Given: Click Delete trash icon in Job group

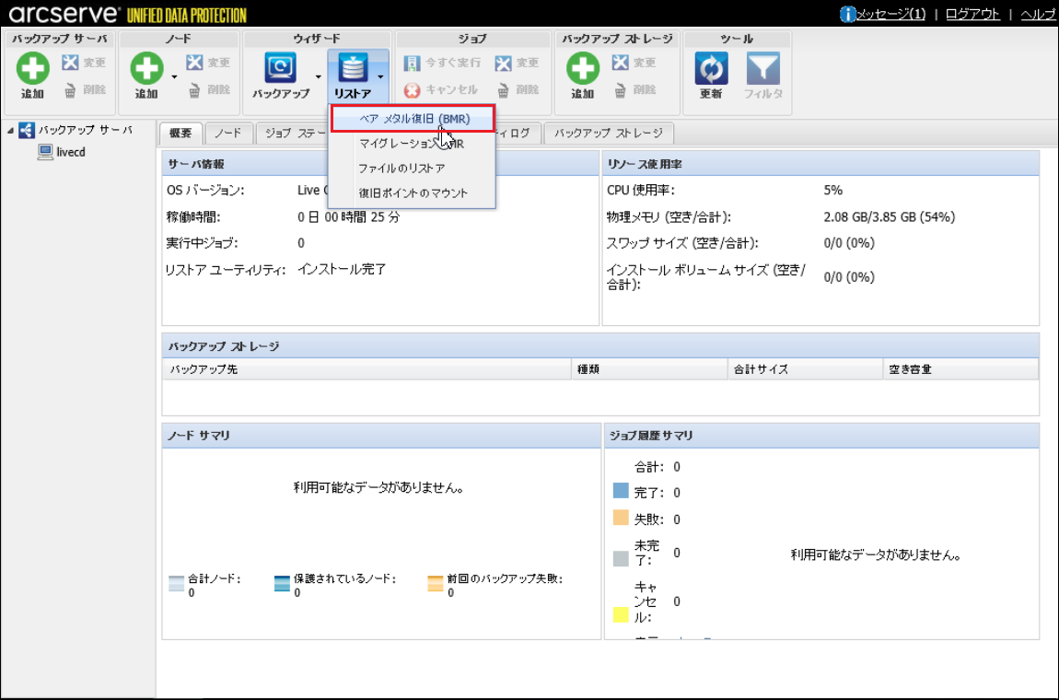Looking at the screenshot, I should click(x=503, y=90).
